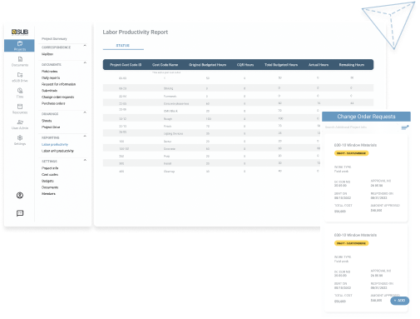This screenshot has height=319, width=420.
Task: Select the Finish cost code row
Action: [x=212, y=126]
